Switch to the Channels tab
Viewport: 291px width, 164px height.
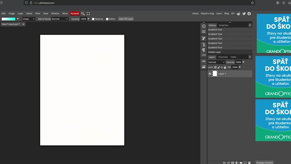(x=223, y=57)
